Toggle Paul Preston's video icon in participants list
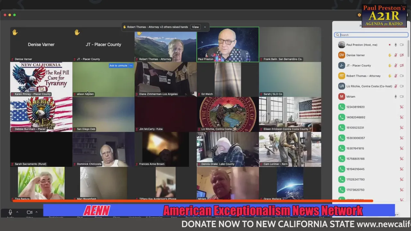This screenshot has width=411, height=231. [x=402, y=45]
